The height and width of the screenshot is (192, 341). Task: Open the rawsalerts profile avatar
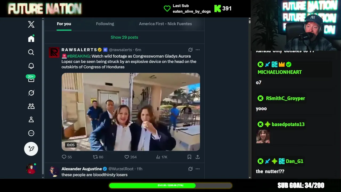pyautogui.click(x=54, y=52)
